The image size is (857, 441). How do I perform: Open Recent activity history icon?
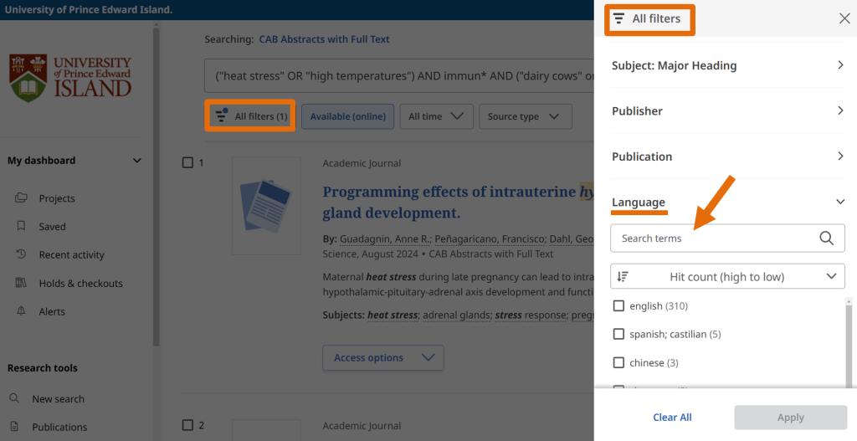[21, 255]
